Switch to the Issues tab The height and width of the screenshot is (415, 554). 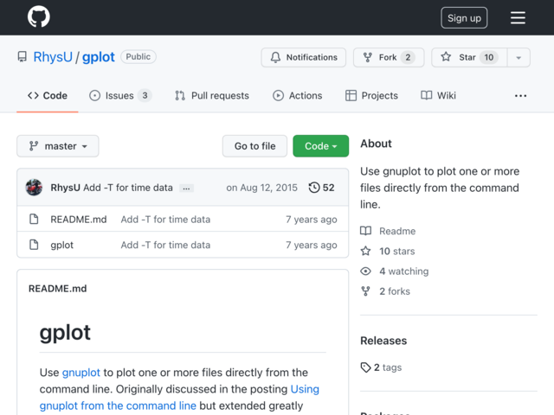pyautogui.click(x=120, y=96)
